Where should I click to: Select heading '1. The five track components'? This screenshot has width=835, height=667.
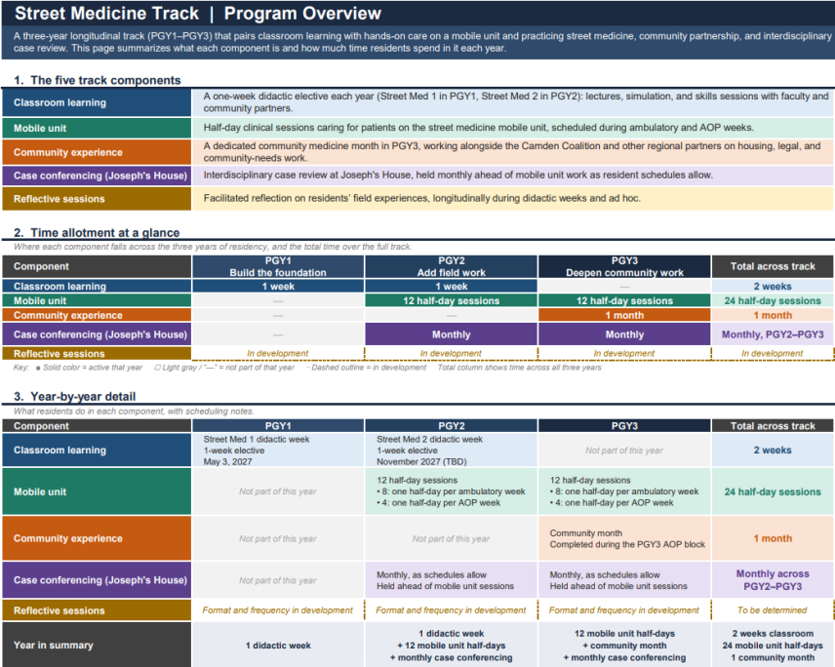point(98,80)
